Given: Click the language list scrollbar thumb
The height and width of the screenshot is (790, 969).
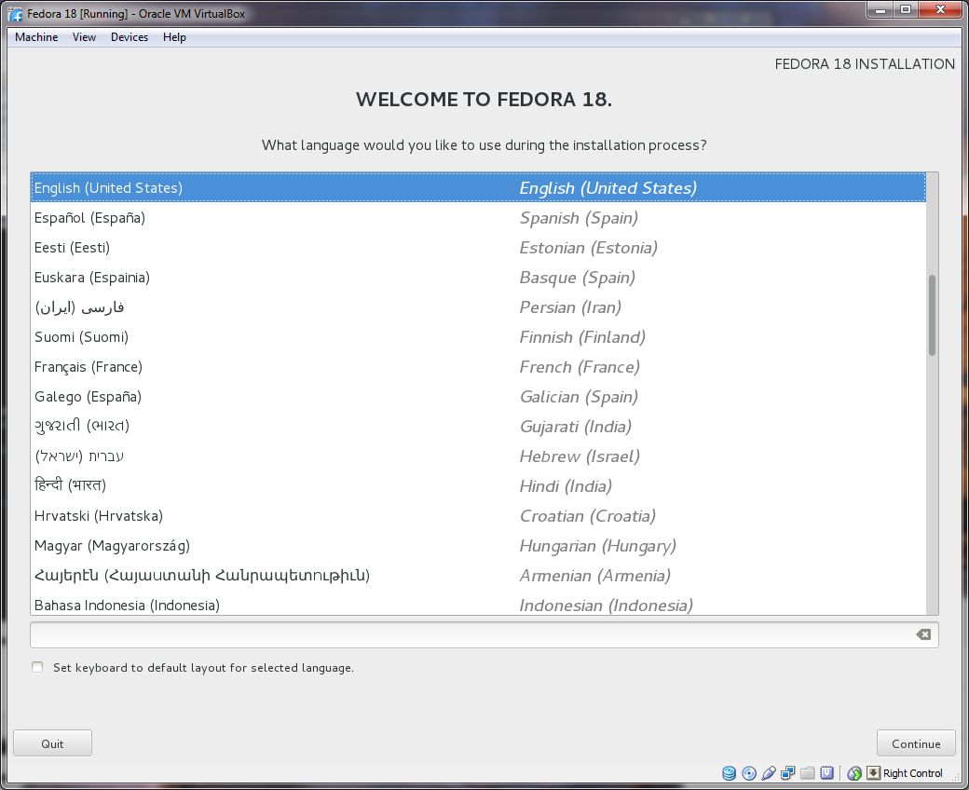Looking at the screenshot, I should click(932, 315).
